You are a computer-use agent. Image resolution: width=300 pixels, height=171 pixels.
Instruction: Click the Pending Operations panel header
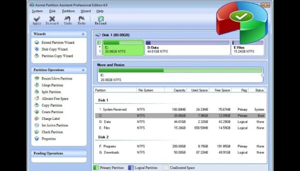pos(59,153)
